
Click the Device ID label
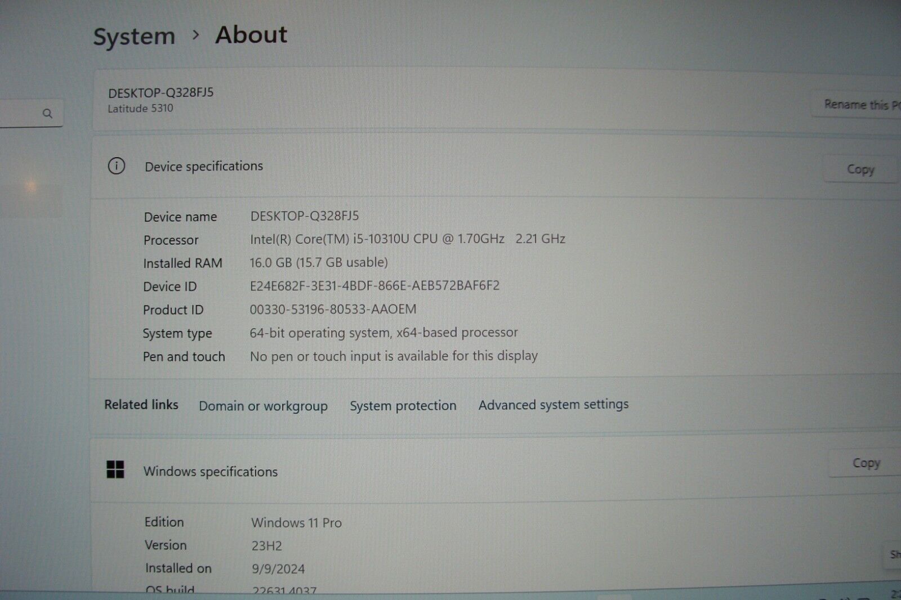coord(170,287)
